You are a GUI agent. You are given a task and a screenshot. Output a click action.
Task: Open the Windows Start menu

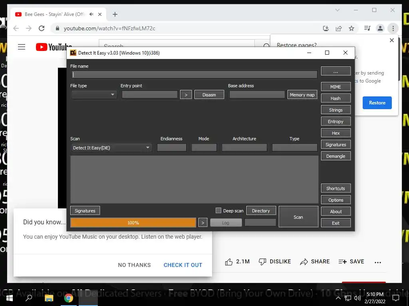(10, 298)
